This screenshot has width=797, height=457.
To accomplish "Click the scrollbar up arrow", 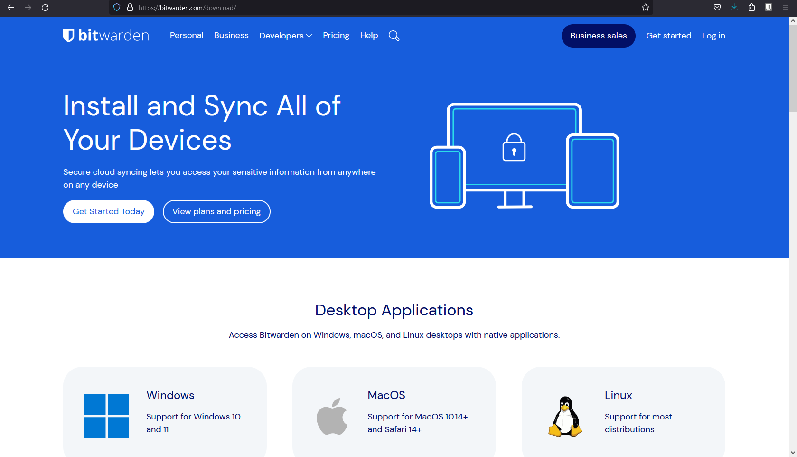I will (x=793, y=21).
